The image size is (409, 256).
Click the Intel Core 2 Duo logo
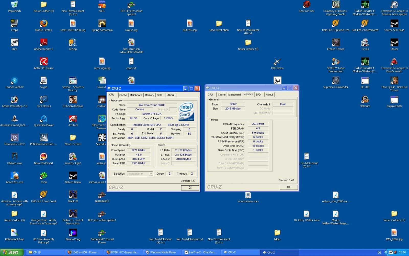[186, 112]
